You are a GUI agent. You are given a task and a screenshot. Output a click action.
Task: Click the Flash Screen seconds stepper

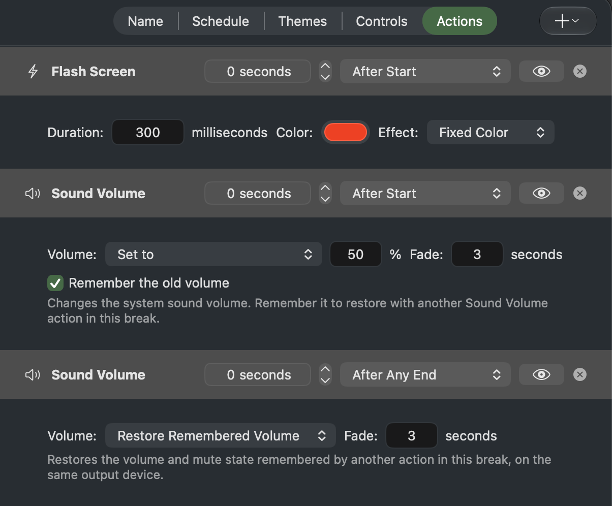point(325,72)
